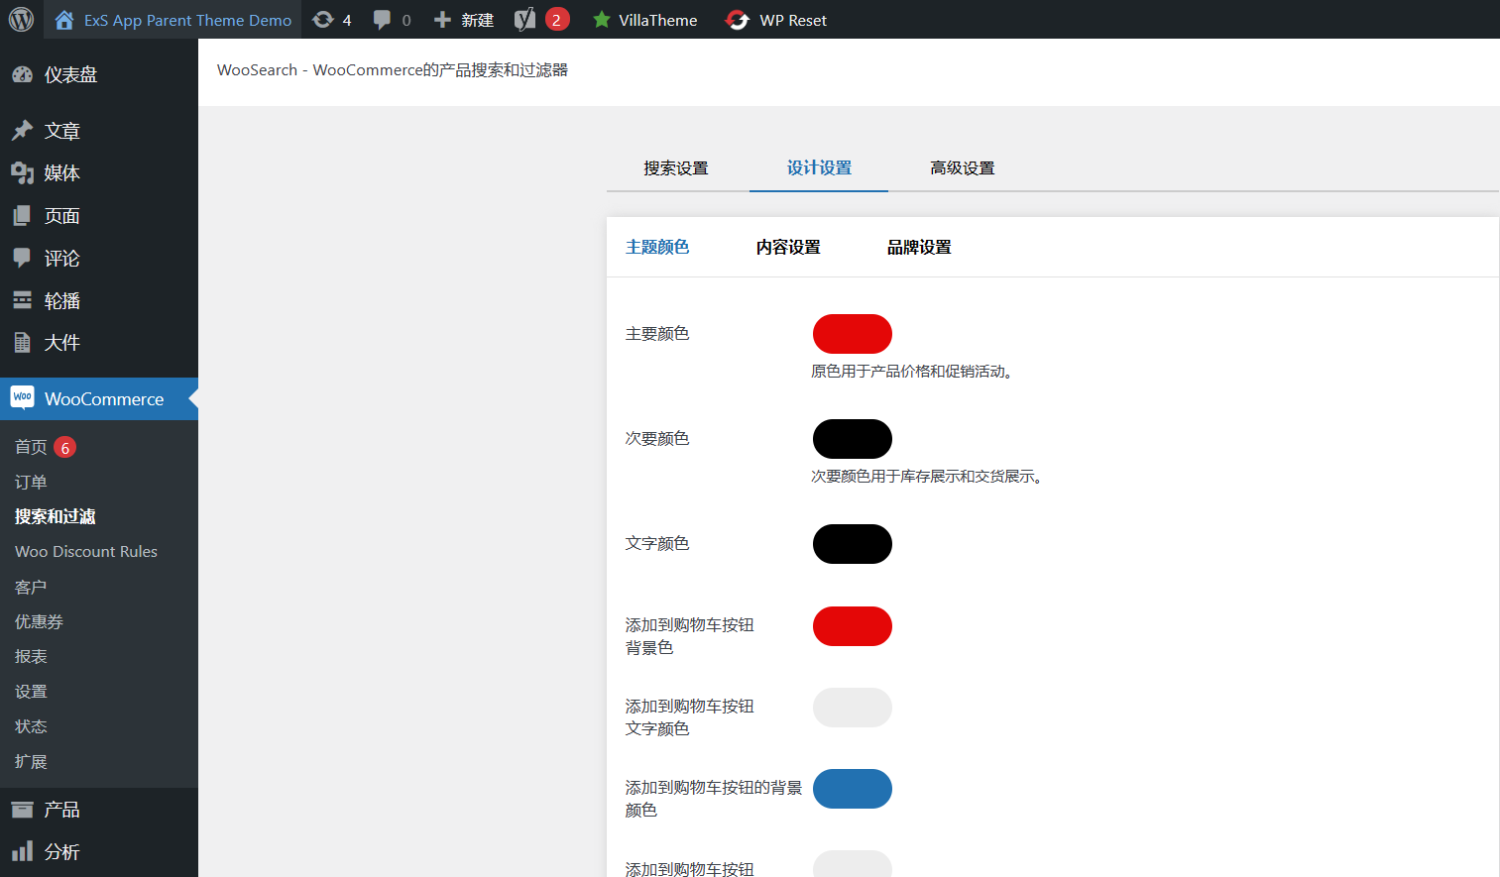Click the WP Reset text link
The image size is (1500, 877).
pyautogui.click(x=793, y=20)
